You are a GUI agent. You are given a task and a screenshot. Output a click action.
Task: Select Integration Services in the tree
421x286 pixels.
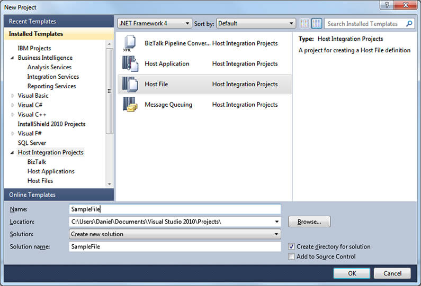point(53,77)
